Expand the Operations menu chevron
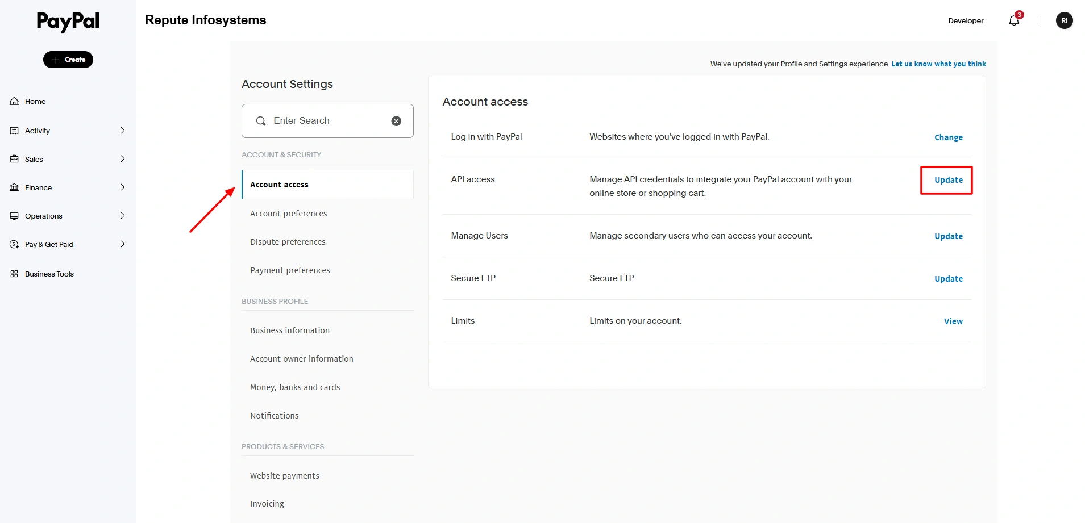 (x=123, y=216)
